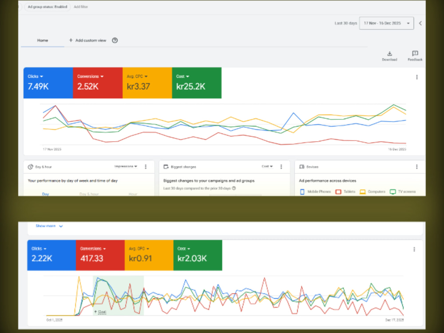Toggle TV screens legend item

coord(403,192)
